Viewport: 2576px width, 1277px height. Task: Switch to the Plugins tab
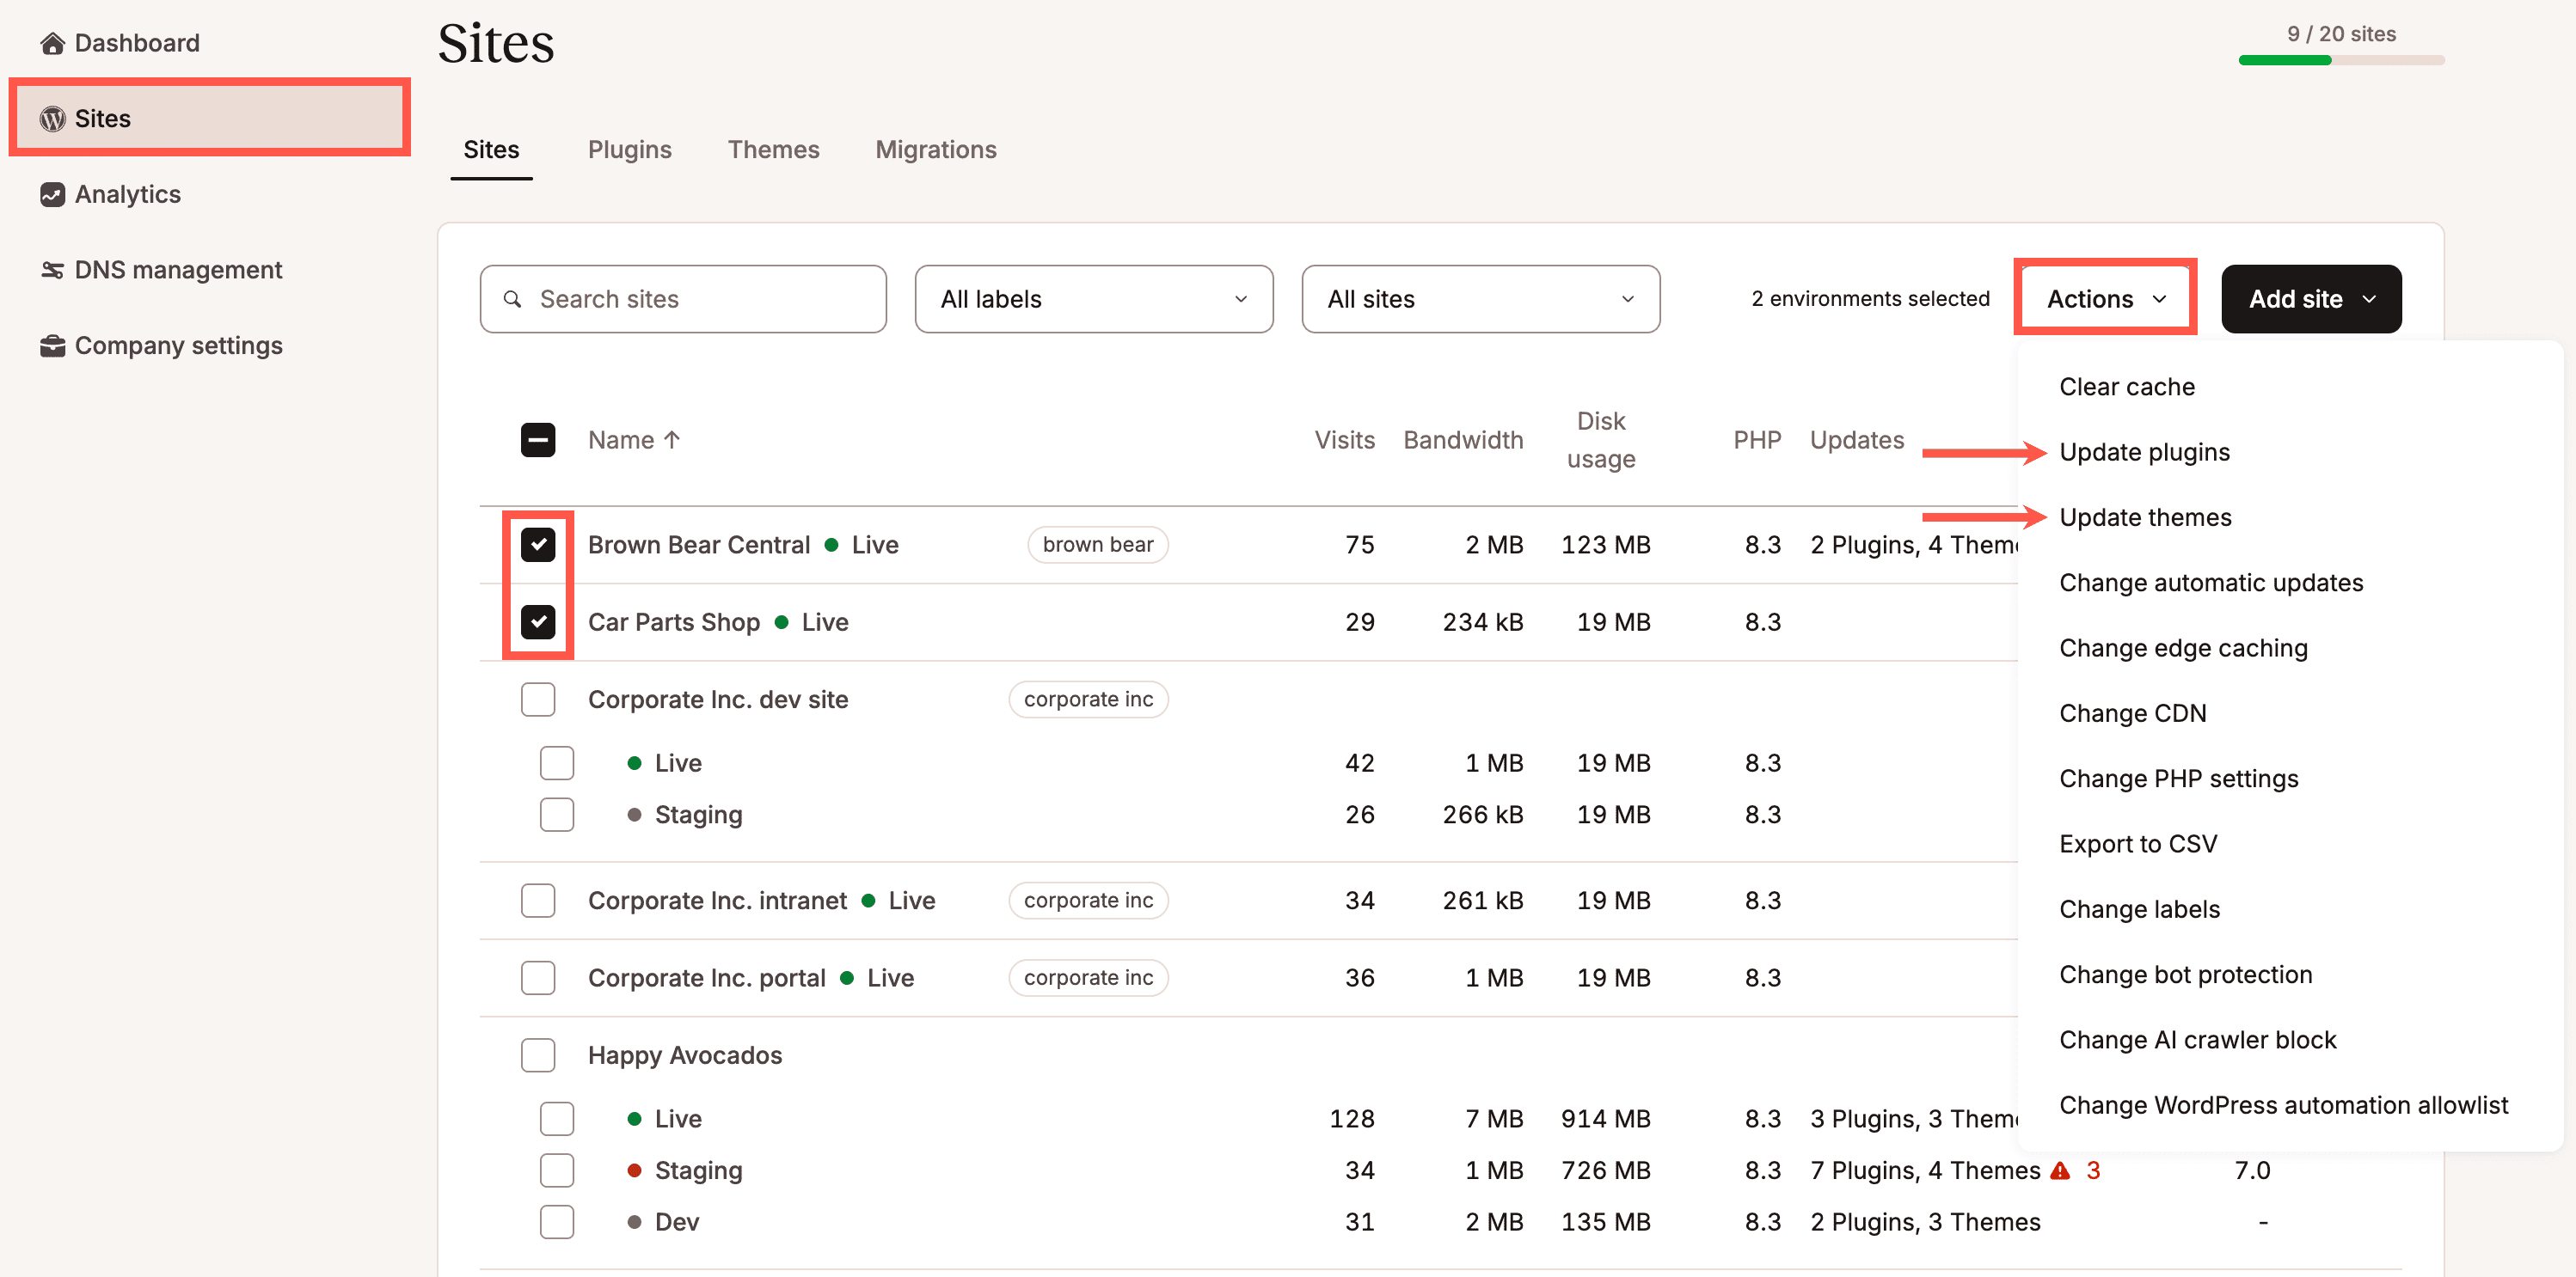pyautogui.click(x=629, y=150)
